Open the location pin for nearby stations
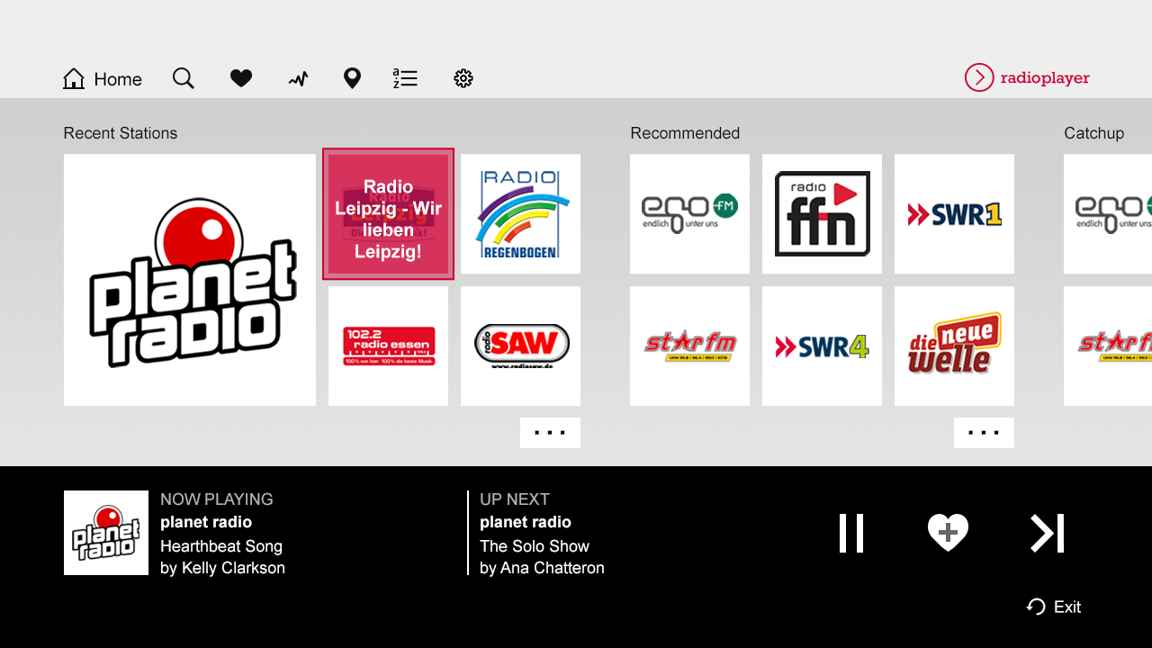The image size is (1152, 648). (x=352, y=78)
